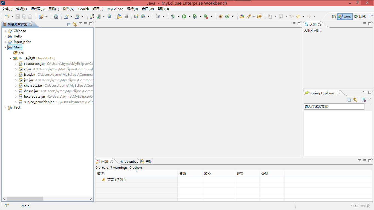Open the 重构(T) menu
The width and height of the screenshot is (374, 210).
pyautogui.click(x=54, y=9)
